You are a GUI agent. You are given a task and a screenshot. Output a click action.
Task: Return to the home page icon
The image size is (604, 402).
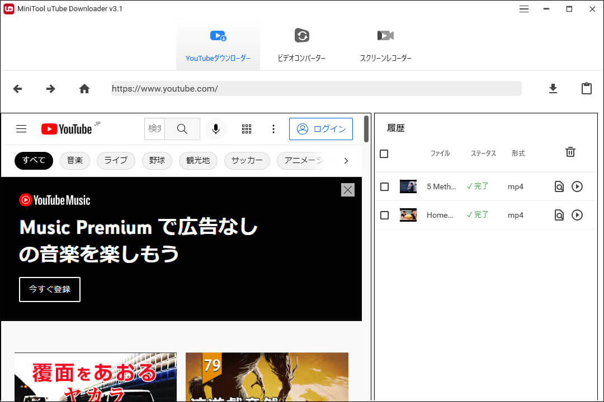(x=84, y=89)
